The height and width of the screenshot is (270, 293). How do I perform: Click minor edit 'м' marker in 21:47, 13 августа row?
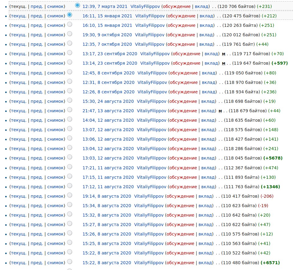220,111
